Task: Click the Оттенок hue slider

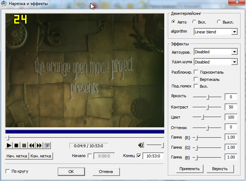Action: point(207,128)
